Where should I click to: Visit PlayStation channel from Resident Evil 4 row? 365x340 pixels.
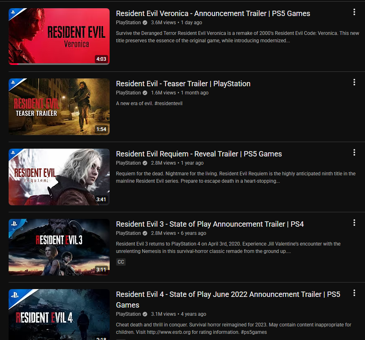pos(128,314)
